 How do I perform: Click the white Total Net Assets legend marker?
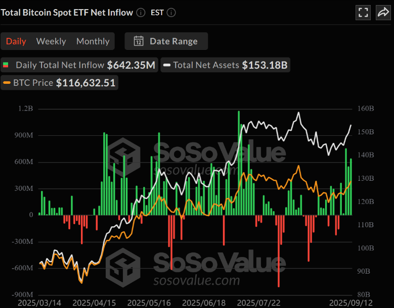click(166, 65)
